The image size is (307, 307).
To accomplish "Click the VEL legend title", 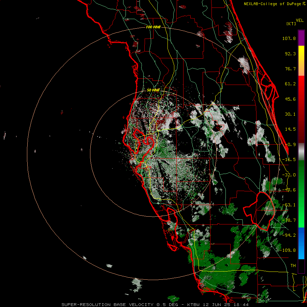I will click(299, 20).
